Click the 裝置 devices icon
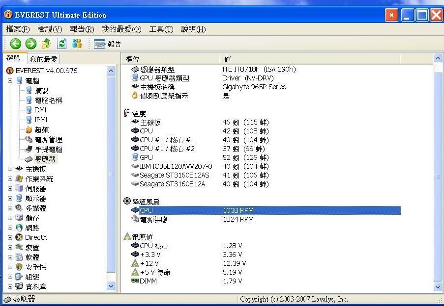Viewport: 444px width, 306px height. (x=19, y=247)
